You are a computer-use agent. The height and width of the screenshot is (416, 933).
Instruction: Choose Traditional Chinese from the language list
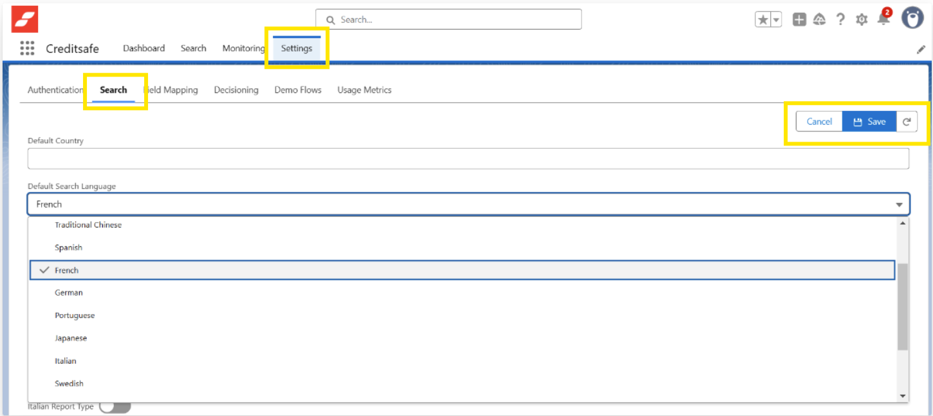click(x=462, y=225)
